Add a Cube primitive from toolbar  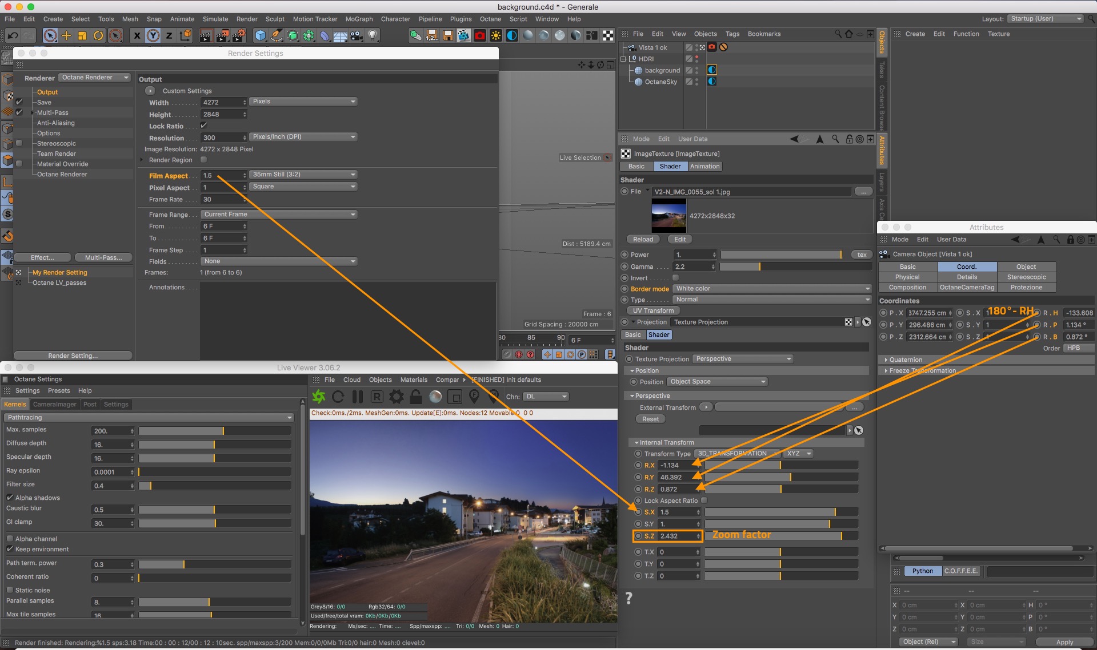pyautogui.click(x=261, y=35)
